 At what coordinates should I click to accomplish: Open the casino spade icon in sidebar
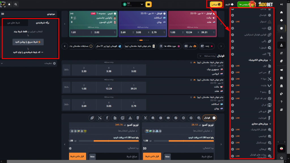(281, 21)
